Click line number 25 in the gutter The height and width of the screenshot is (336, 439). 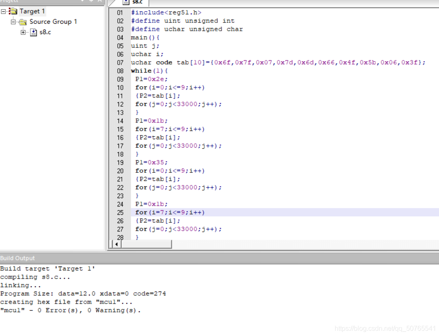click(x=120, y=213)
